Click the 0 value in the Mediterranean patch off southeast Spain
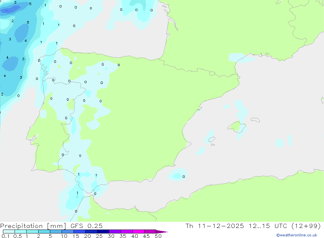 [184, 177]
